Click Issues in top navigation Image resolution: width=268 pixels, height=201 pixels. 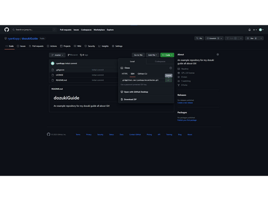coord(76,30)
